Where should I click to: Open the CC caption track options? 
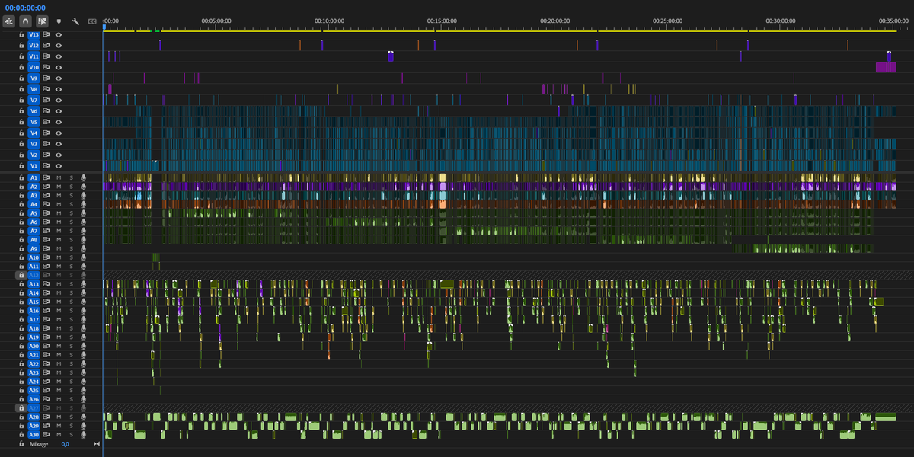point(92,22)
